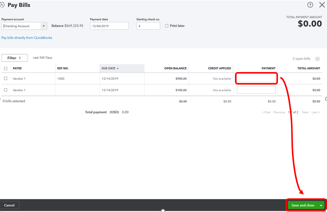Click the 2 open bills label

(x=302, y=59)
